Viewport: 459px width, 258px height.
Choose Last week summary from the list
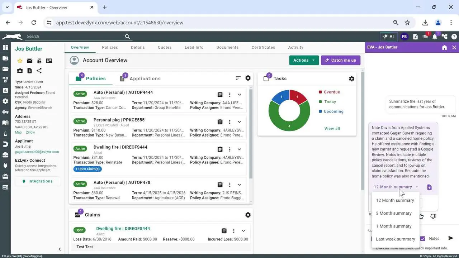[x=395, y=239]
